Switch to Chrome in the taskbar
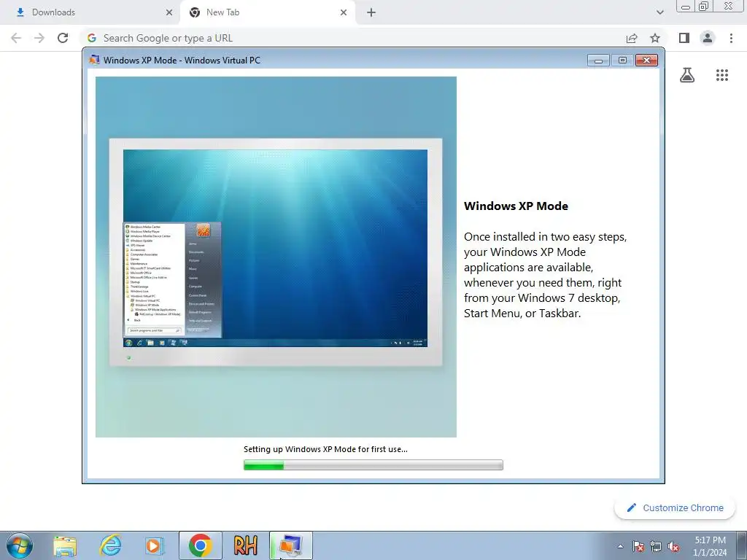747x560 pixels. tap(200, 545)
